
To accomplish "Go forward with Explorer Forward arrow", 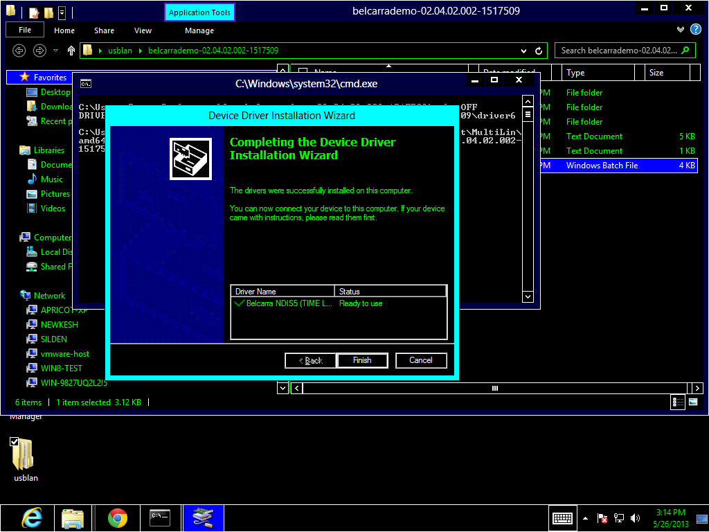I will pos(39,50).
